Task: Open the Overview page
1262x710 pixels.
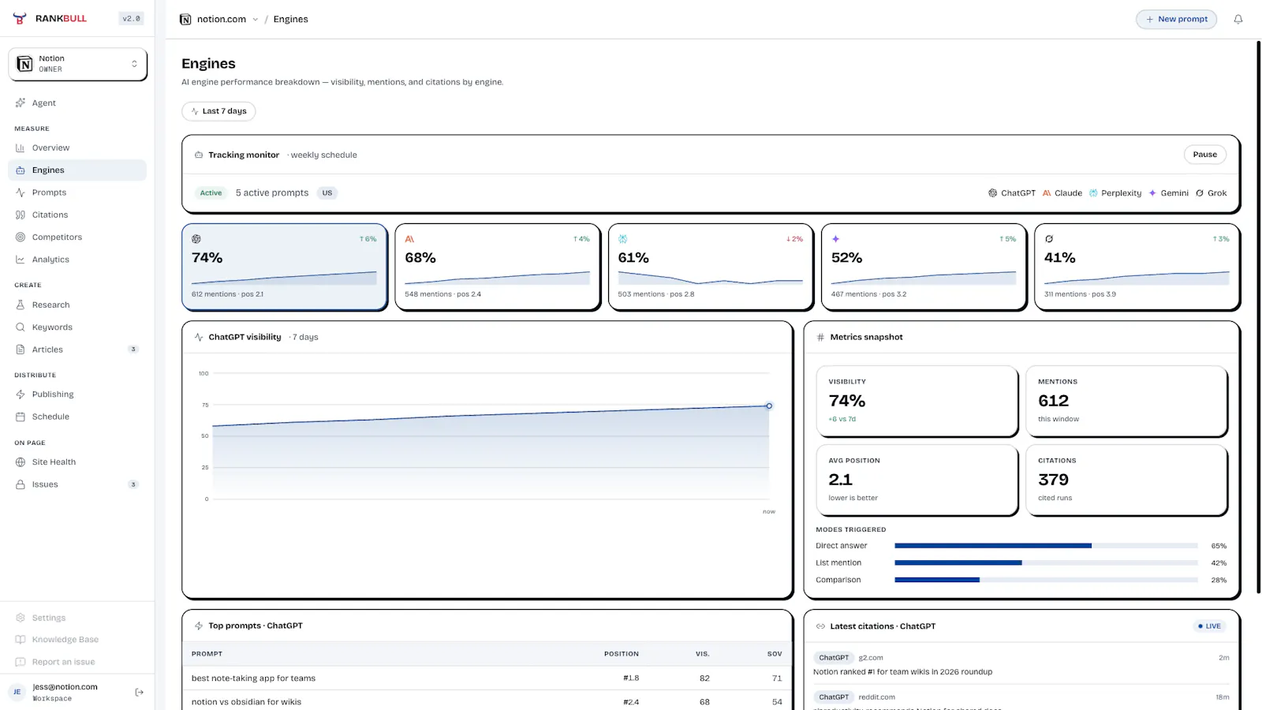Action: tap(77, 148)
